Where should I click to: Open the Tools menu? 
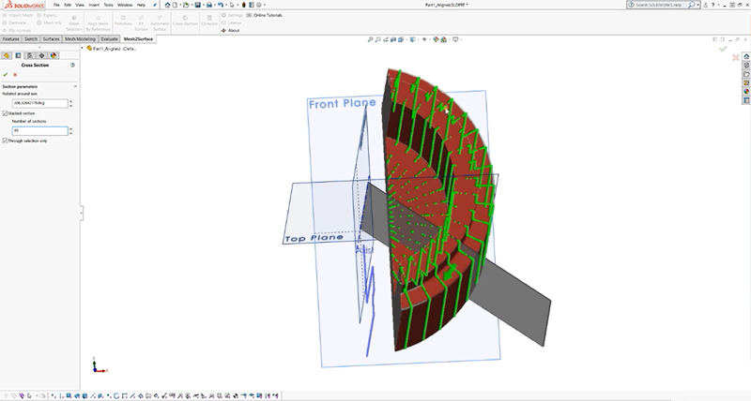point(109,5)
